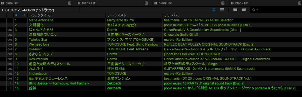Select the track Implantation
This screenshot has height=97, width=302.
[38, 74]
